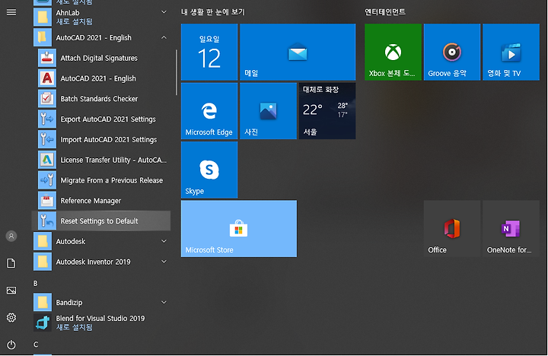This screenshot has width=548, height=356.
Task: Click the License Transfer Utility label text
Action: (x=113, y=160)
